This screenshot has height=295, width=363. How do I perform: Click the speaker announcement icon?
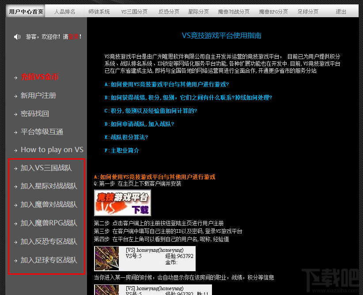pyautogui.click(x=17, y=37)
